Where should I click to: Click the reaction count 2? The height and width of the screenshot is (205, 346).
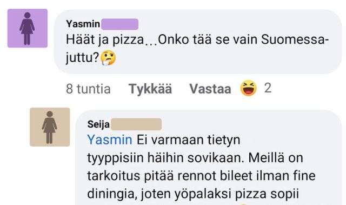coord(268,88)
